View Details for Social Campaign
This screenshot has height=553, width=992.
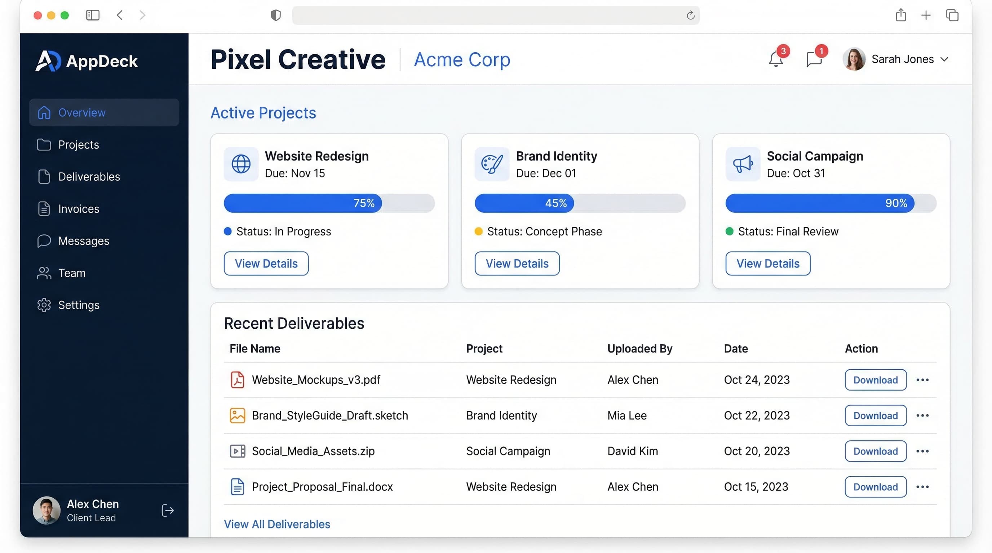coord(768,264)
